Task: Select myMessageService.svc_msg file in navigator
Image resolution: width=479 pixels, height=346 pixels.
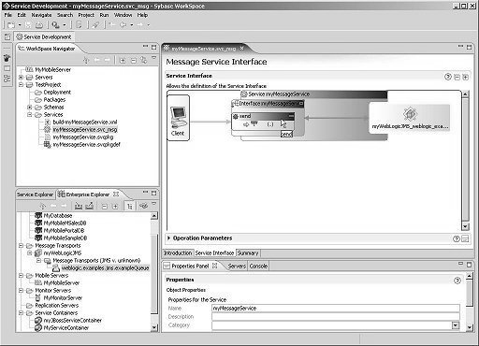Action: (x=85, y=130)
